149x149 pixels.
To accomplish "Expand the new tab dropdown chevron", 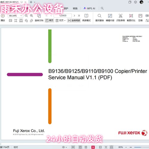I will [35, 2].
